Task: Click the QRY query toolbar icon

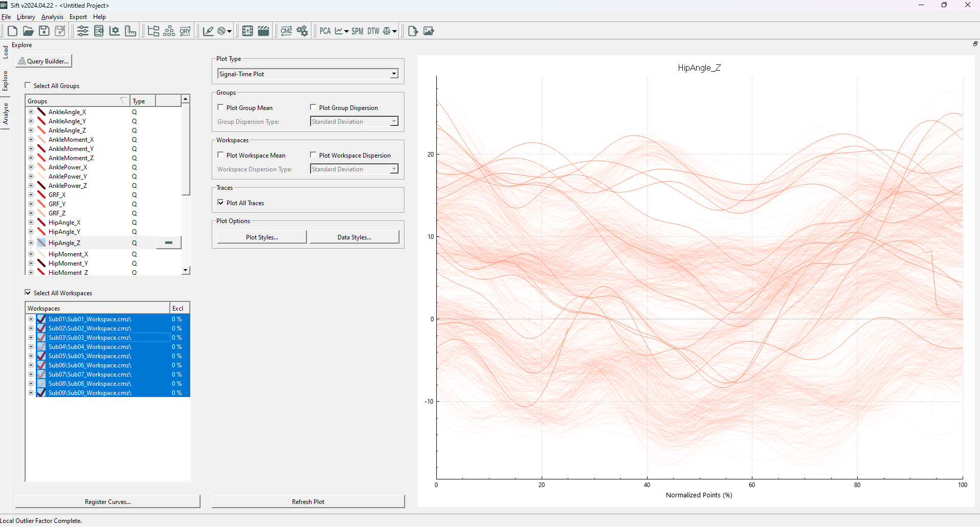Action: pyautogui.click(x=185, y=31)
